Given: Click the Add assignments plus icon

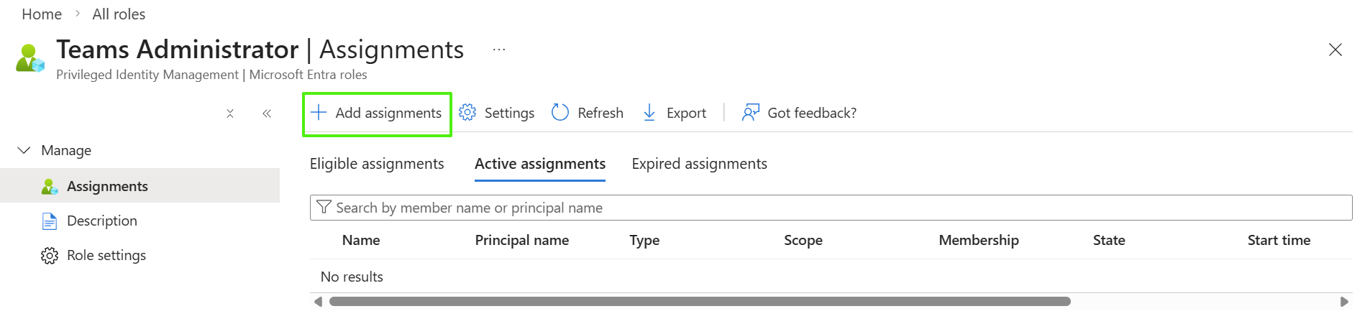Looking at the screenshot, I should click(319, 113).
